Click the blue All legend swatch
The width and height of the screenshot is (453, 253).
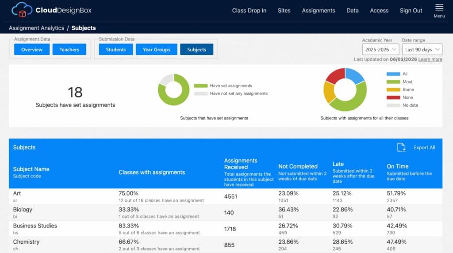click(x=393, y=74)
